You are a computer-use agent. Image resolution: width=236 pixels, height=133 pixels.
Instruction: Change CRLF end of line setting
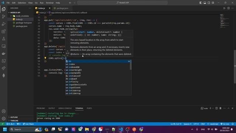[x=203, y=124]
